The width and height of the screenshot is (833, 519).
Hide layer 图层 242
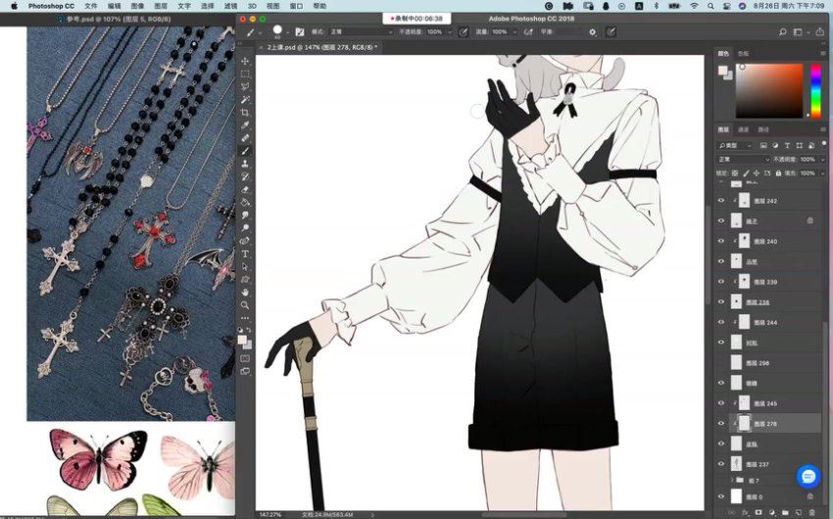[x=721, y=201]
